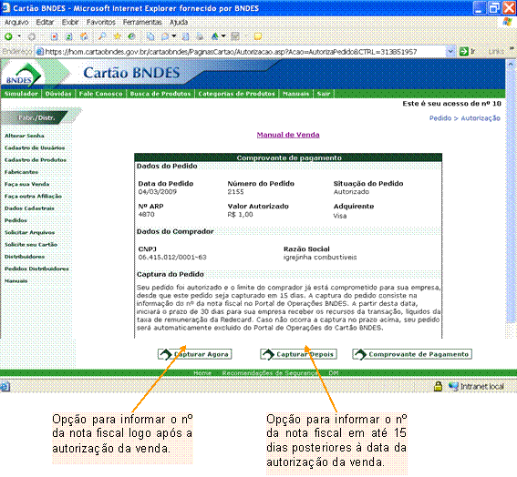The height and width of the screenshot is (477, 517).
Task: Open the Simulador tab
Action: tap(21, 94)
